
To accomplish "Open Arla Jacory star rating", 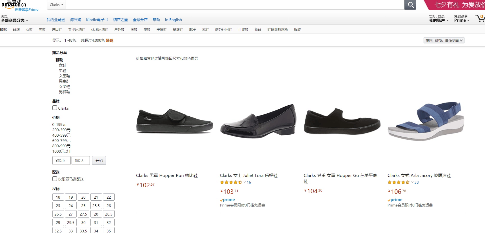I will point(399,182).
